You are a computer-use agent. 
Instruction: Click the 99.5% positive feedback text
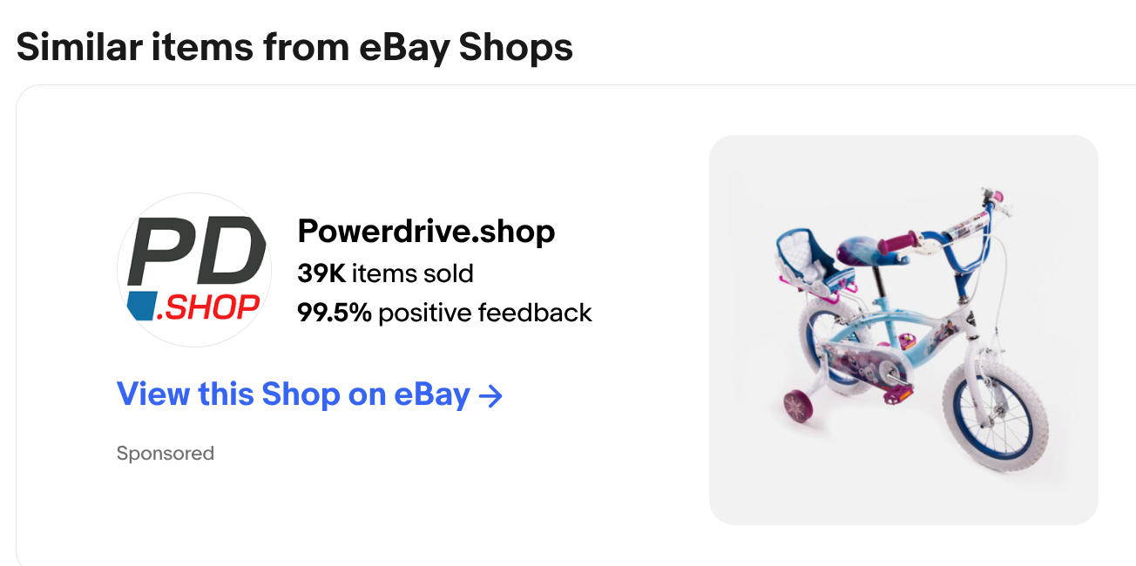tap(444, 313)
